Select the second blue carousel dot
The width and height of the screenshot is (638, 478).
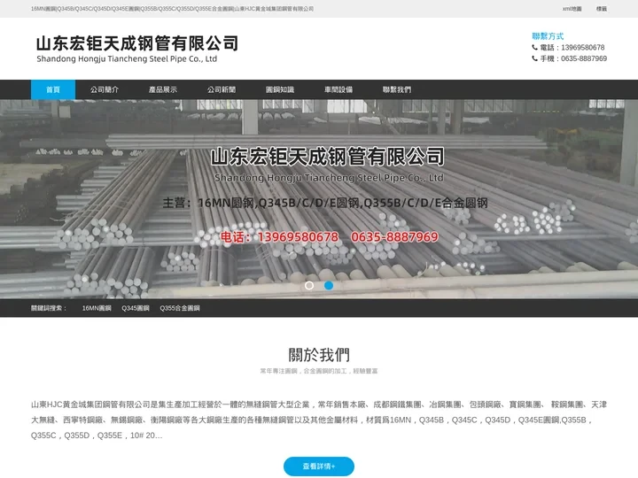tap(329, 286)
